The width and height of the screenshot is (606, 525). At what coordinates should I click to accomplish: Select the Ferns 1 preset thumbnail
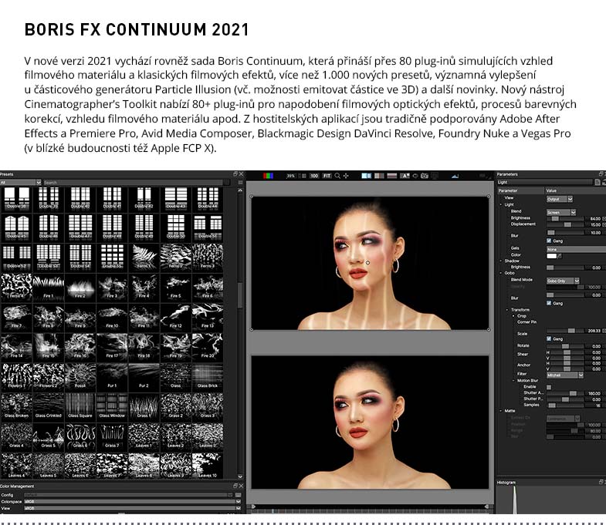pyautogui.click(x=144, y=257)
